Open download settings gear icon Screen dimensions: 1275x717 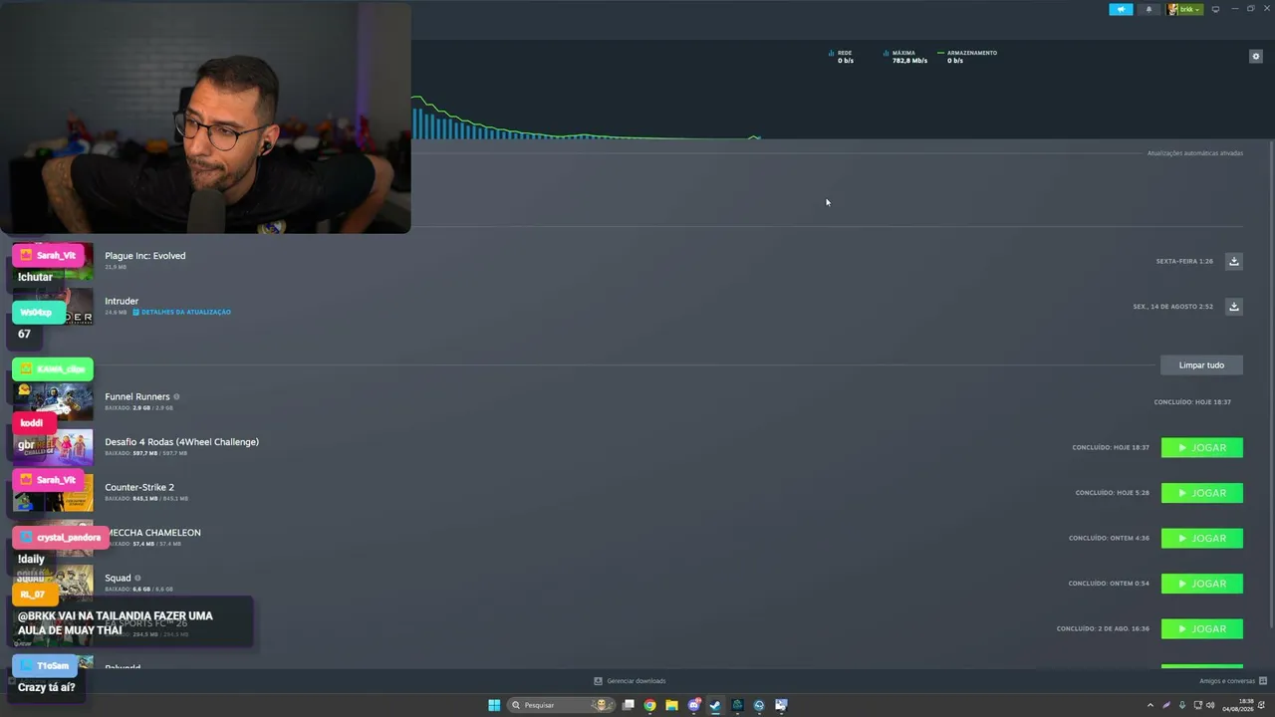coord(1256,57)
